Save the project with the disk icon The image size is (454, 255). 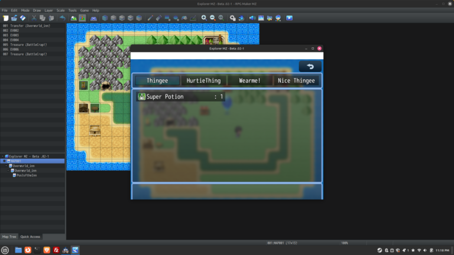22,18
